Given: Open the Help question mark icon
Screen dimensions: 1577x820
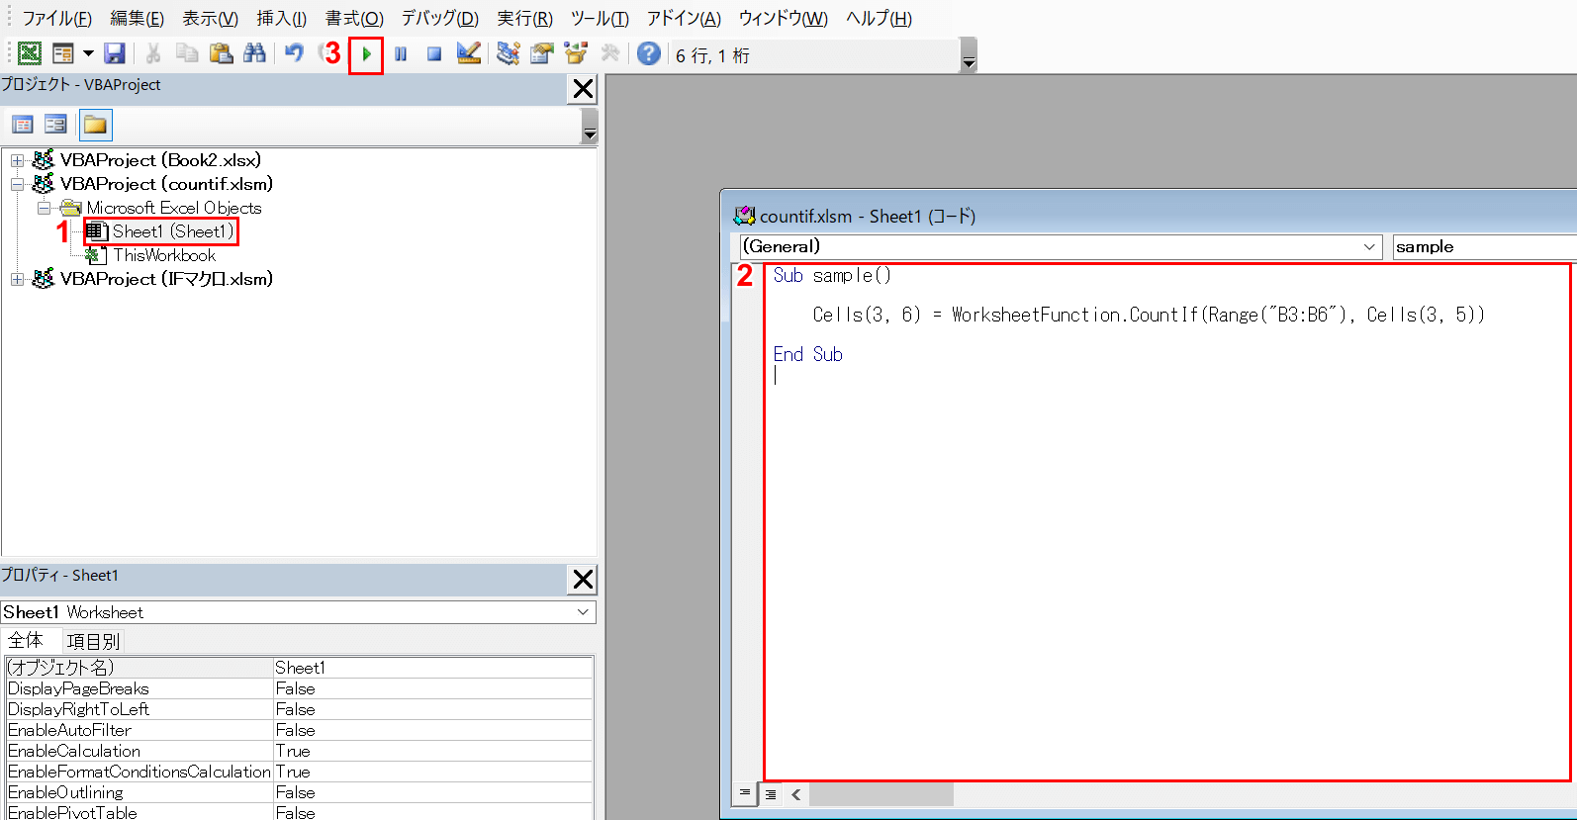Looking at the screenshot, I should pyautogui.click(x=648, y=54).
